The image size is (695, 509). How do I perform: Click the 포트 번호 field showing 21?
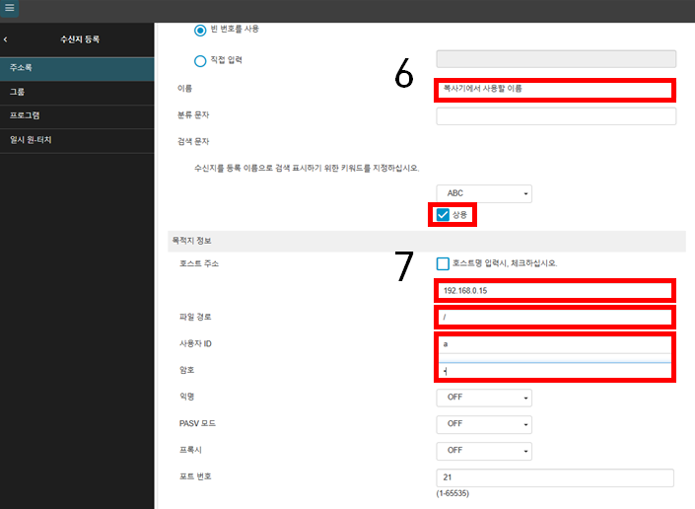click(555, 477)
